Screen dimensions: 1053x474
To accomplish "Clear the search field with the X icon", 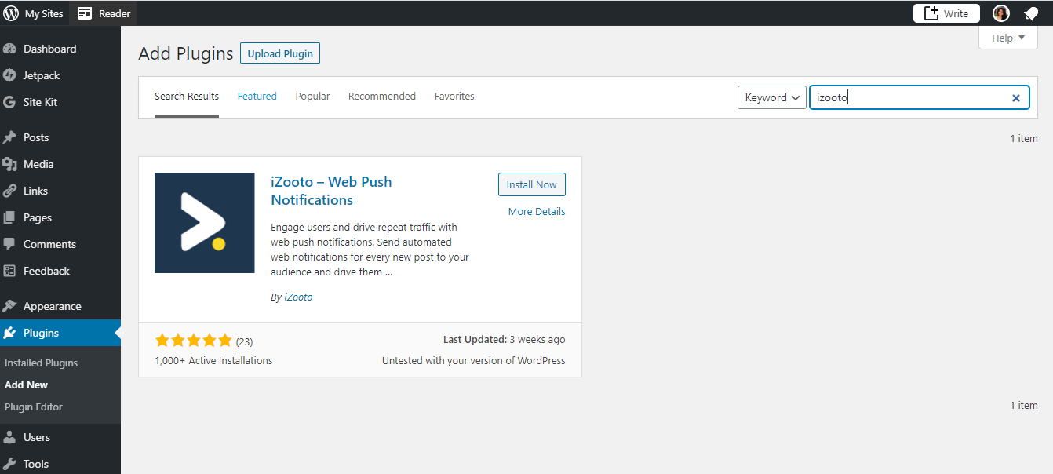I will pyautogui.click(x=1015, y=98).
